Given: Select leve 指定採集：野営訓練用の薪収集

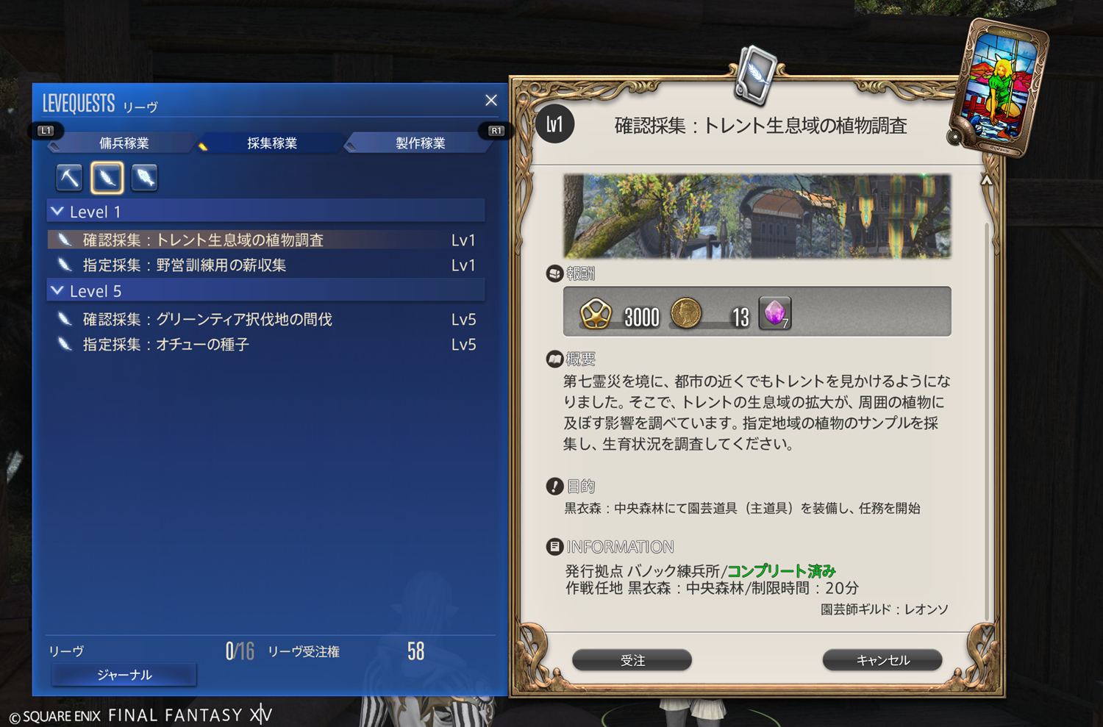Looking at the screenshot, I should 265,265.
